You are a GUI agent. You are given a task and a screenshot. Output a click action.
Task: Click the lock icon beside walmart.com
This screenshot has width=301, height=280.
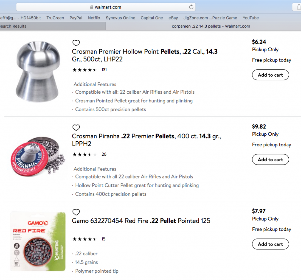coord(92,7)
